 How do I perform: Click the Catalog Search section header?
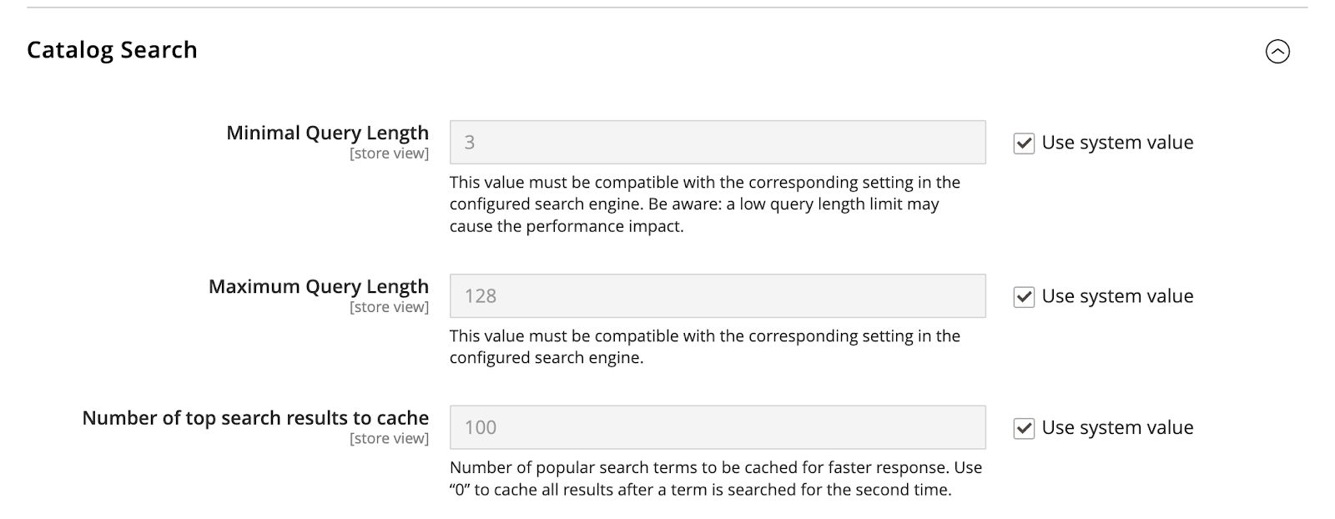(x=112, y=50)
